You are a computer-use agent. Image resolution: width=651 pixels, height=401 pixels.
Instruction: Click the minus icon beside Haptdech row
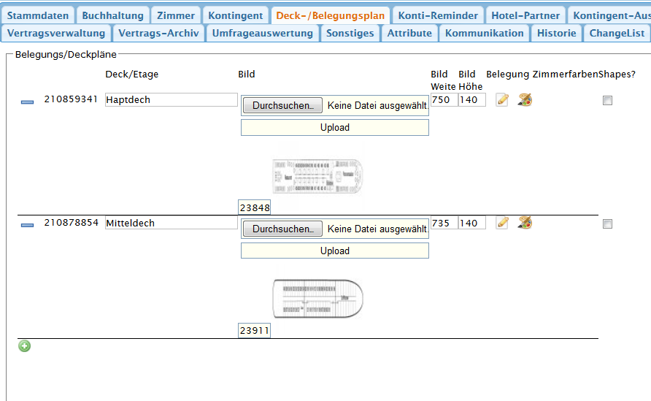(27, 102)
